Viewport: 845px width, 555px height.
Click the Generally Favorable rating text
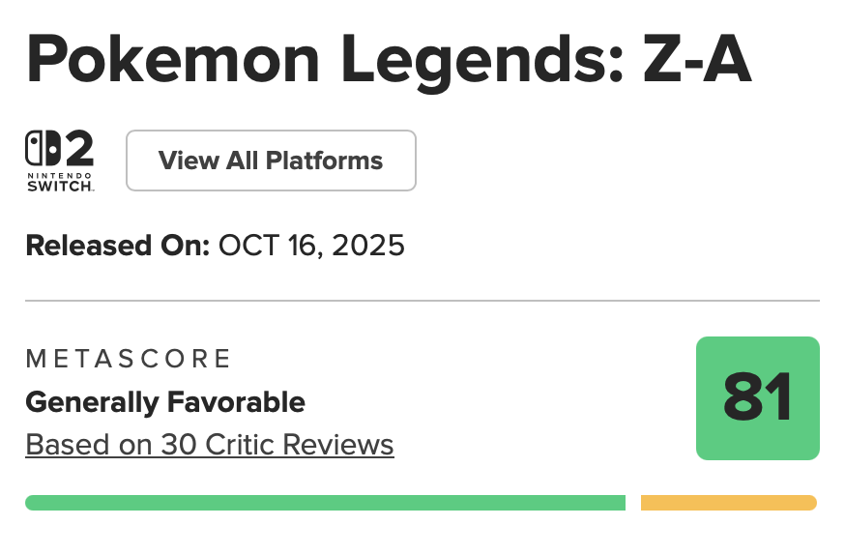point(165,401)
